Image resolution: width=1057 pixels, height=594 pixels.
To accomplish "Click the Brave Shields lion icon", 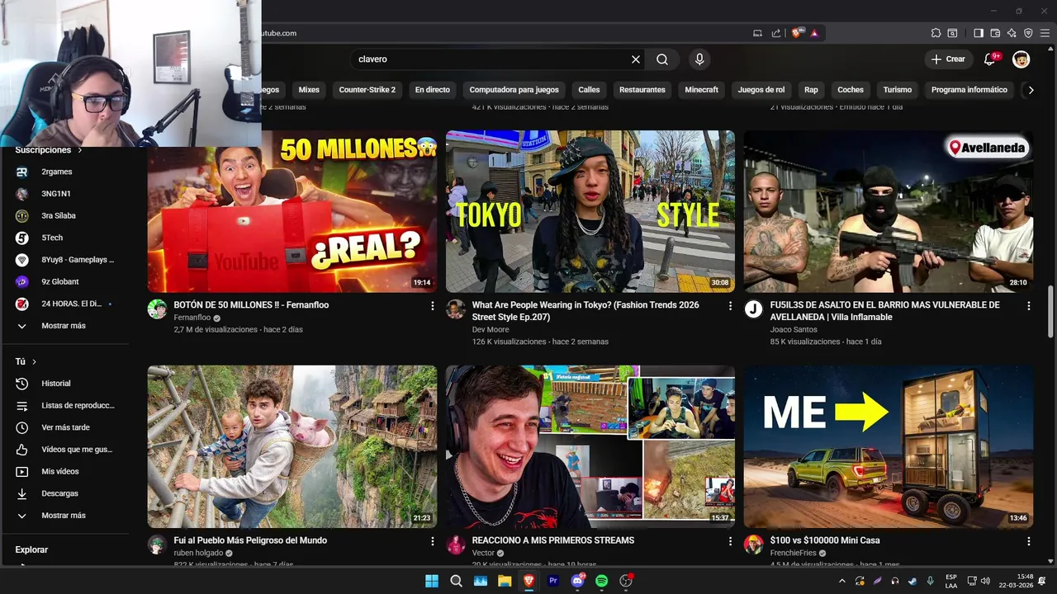I will point(796,33).
